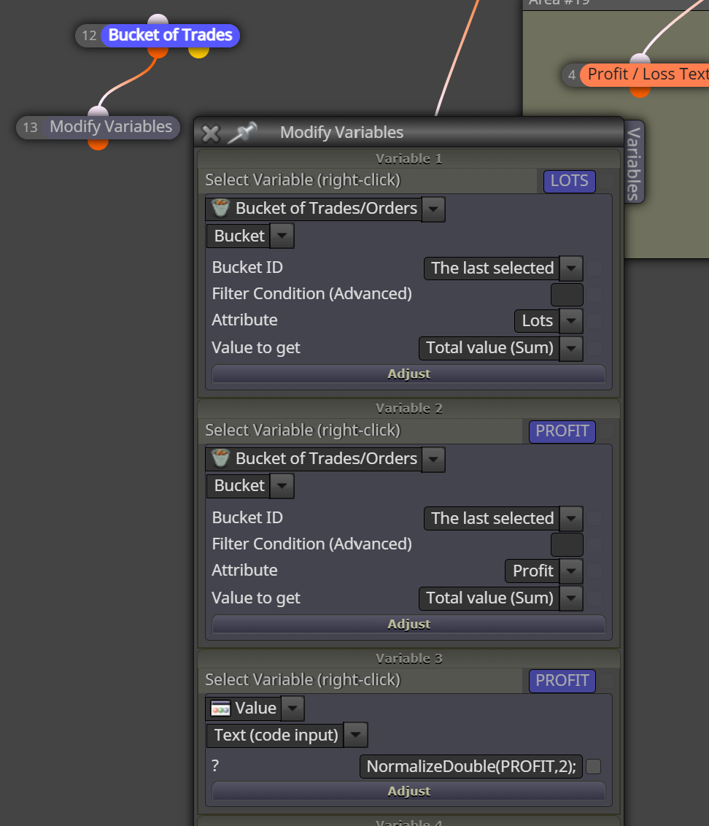Toggle checkbox beside Variable 1 Bucket ID
709x826 pixels.
click(595, 268)
